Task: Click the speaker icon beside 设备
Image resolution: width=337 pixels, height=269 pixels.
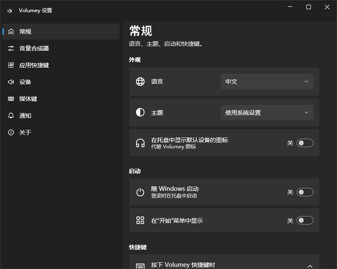Action: [11, 82]
